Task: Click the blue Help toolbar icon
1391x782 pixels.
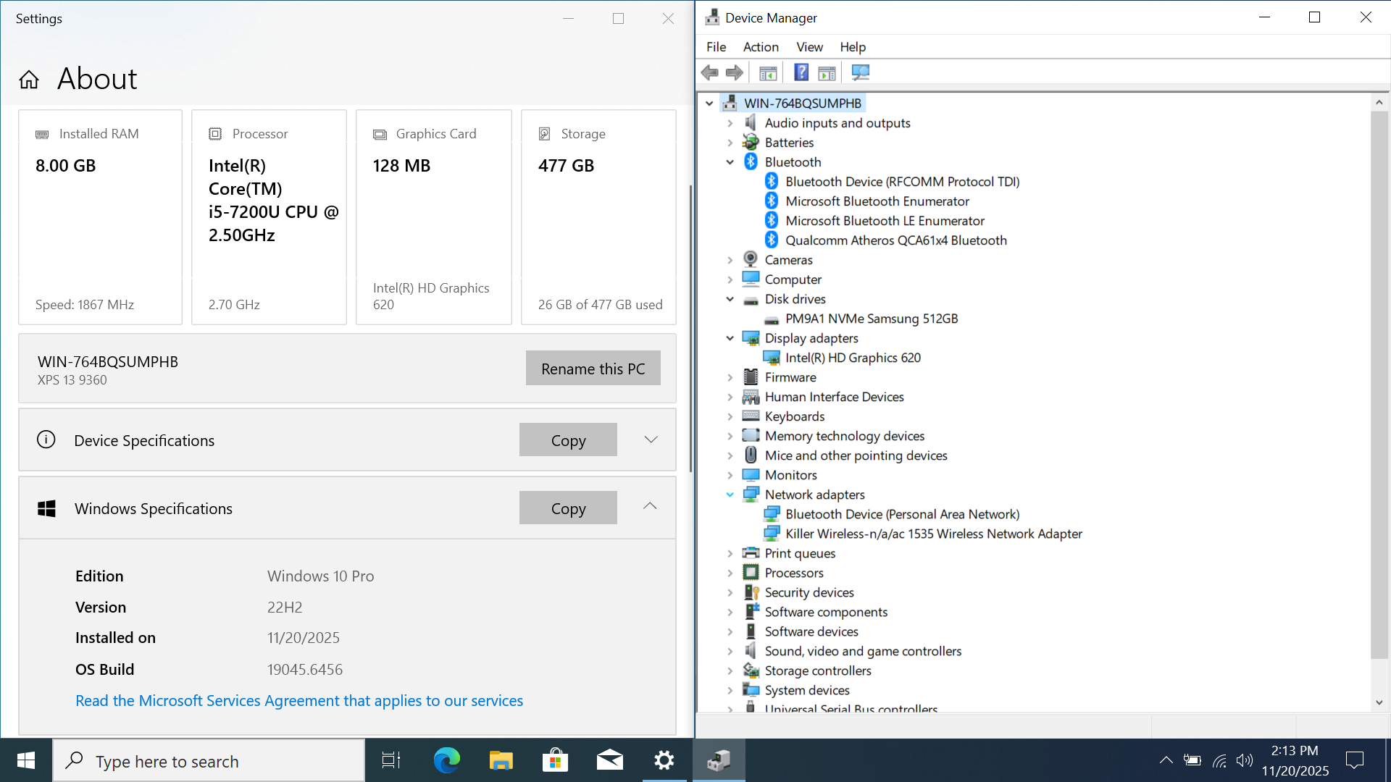Action: [801, 72]
